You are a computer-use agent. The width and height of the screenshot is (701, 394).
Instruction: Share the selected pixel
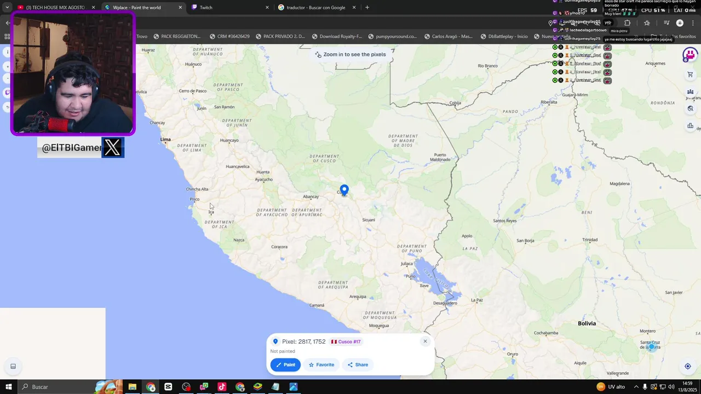[358, 364]
